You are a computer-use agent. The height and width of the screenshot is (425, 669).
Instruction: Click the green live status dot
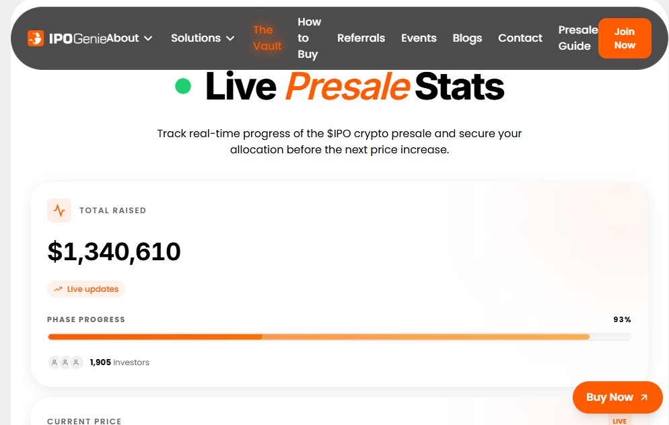pyautogui.click(x=183, y=86)
